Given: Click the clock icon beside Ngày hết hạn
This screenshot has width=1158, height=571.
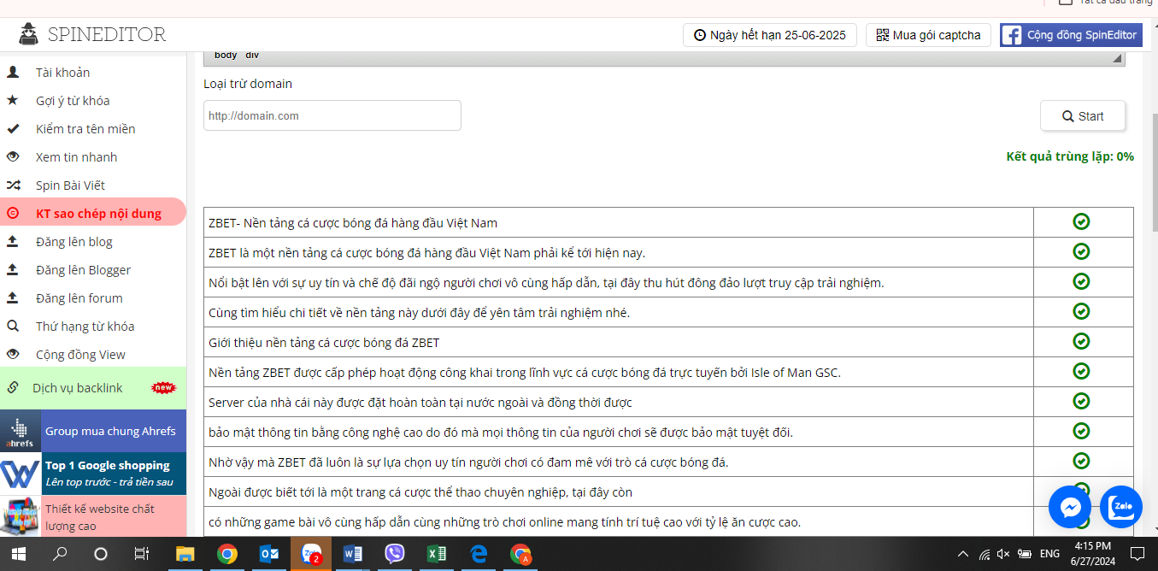Looking at the screenshot, I should coord(700,35).
